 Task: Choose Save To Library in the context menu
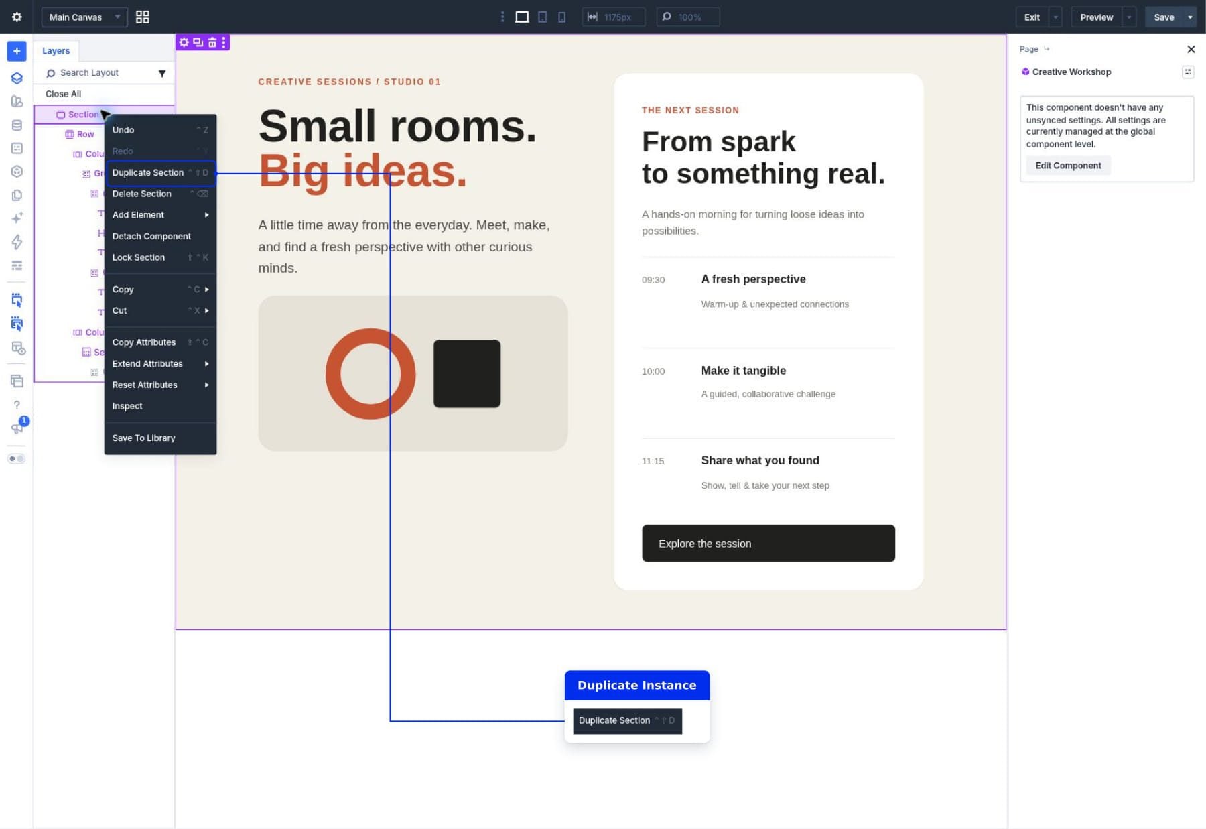click(160, 438)
